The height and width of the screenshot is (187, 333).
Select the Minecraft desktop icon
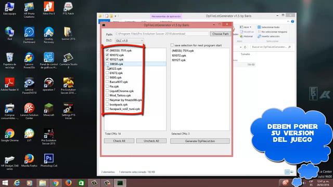point(48,110)
